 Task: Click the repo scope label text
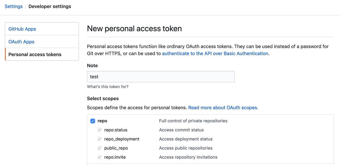[x=102, y=121]
